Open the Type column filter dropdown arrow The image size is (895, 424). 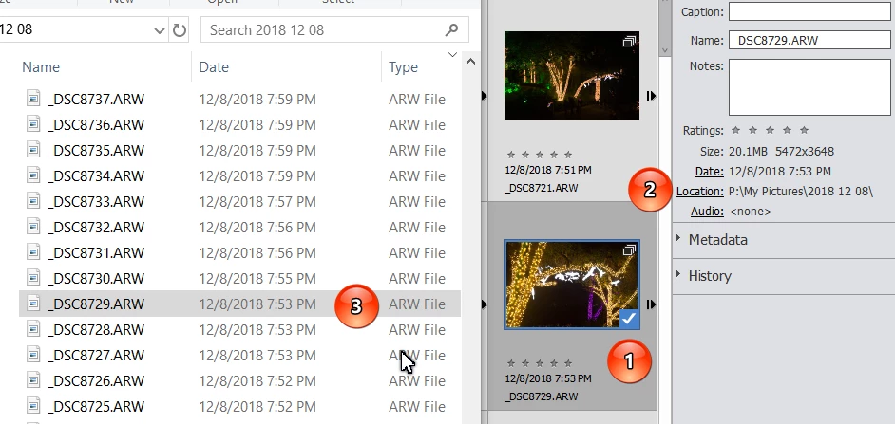pyautogui.click(x=452, y=55)
